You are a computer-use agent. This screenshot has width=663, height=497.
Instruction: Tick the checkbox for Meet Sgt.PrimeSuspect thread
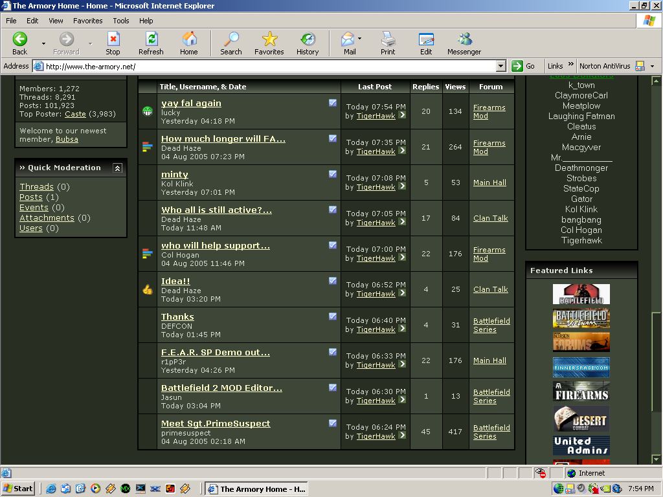(x=333, y=423)
